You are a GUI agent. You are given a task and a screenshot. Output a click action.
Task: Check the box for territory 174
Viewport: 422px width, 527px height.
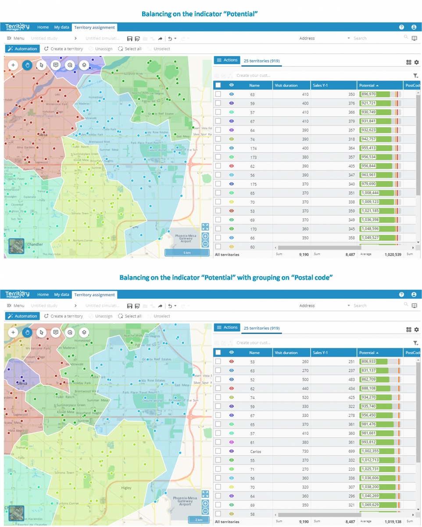coord(218,148)
